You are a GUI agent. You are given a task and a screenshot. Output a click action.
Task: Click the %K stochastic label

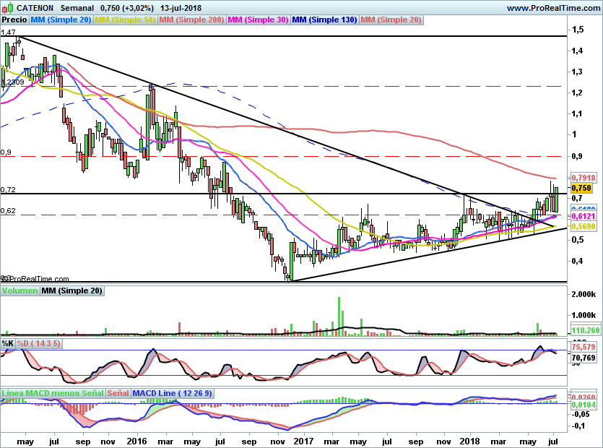(x=8, y=343)
